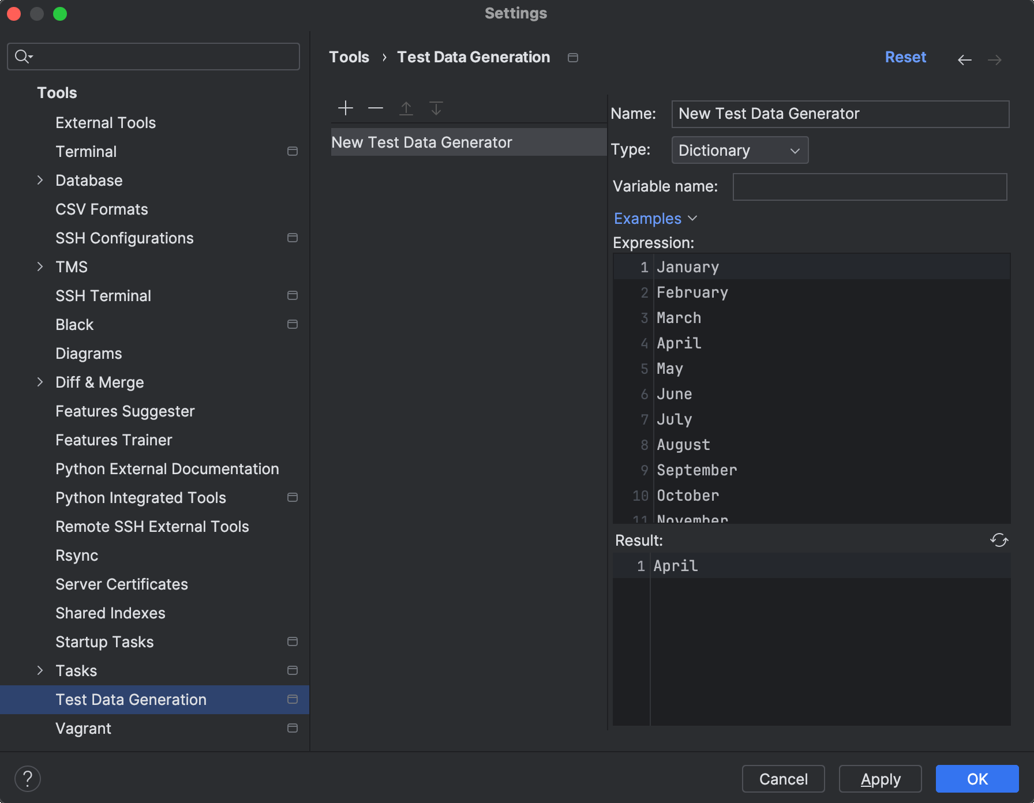
Task: Collapse the Examples section
Action: [x=655, y=218]
